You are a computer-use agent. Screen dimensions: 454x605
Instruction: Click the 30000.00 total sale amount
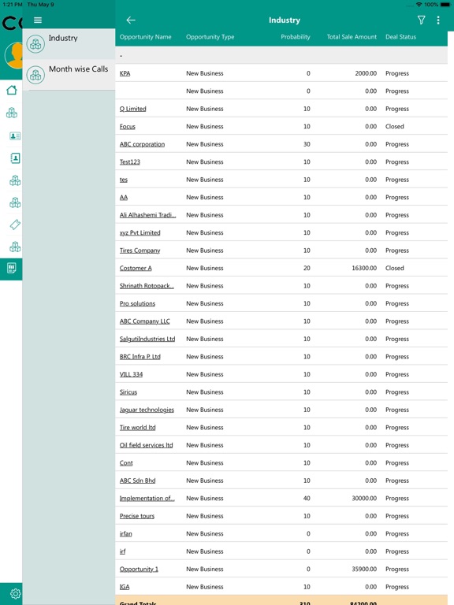pos(364,499)
